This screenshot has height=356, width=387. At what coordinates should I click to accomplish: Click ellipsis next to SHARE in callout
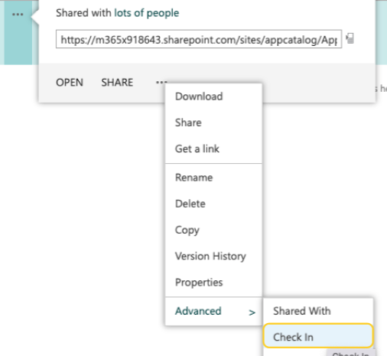click(161, 82)
